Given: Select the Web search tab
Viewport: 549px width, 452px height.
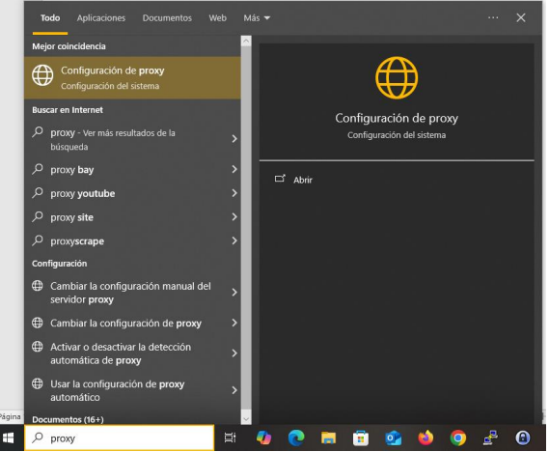Looking at the screenshot, I should click(217, 18).
